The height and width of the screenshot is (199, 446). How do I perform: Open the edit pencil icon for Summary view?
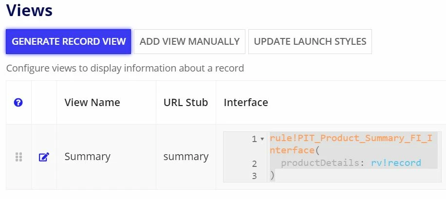(44, 157)
